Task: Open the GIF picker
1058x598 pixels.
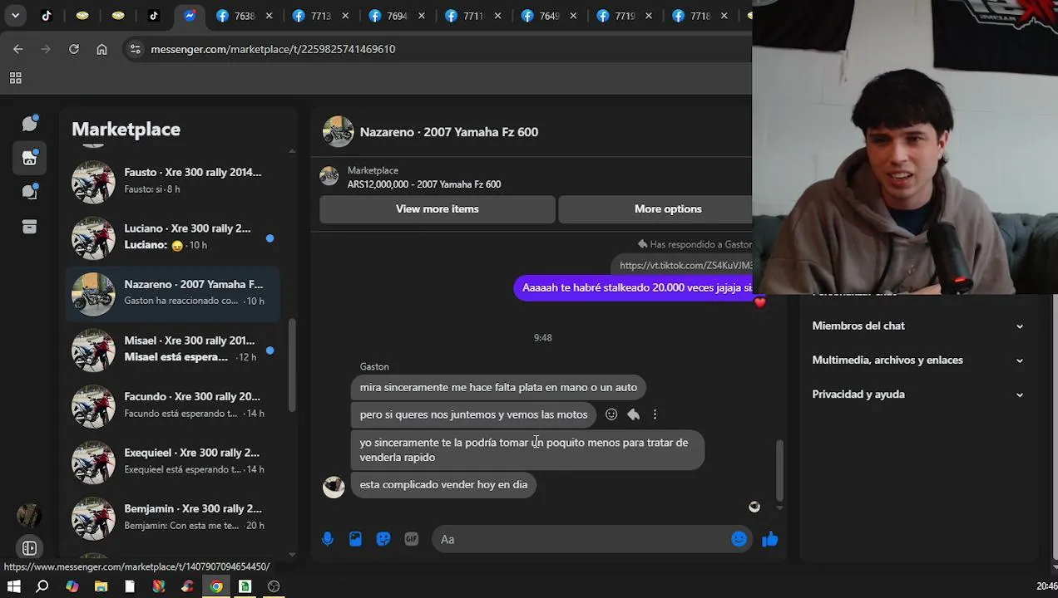Action: click(x=411, y=539)
